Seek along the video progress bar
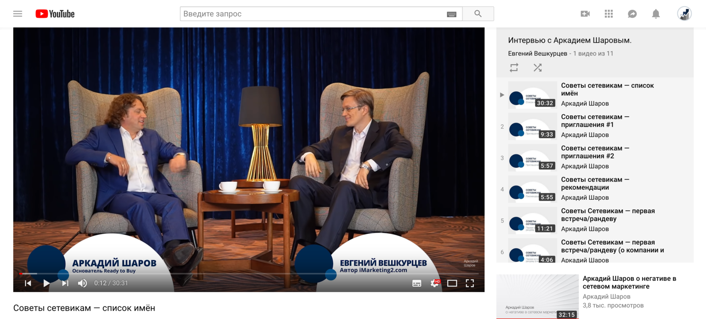The image size is (706, 319). [249, 274]
